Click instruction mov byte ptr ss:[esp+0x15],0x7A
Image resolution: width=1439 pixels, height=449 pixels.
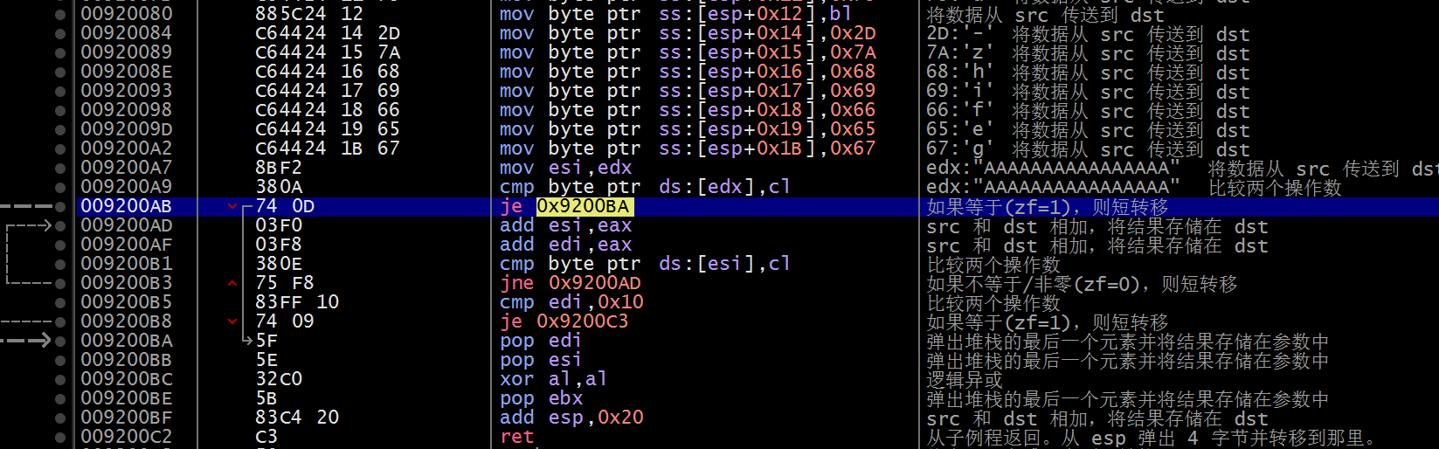click(x=688, y=52)
